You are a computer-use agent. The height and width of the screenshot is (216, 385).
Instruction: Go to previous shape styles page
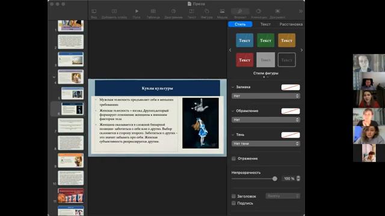click(230, 50)
